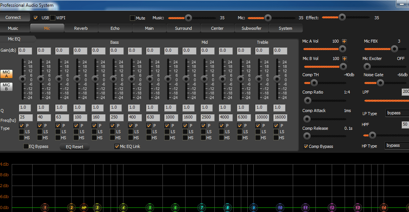Viewport: 409px width, 212px height.
Task: Click the plus icon beside Mic A Vol
Action: (x=344, y=41)
